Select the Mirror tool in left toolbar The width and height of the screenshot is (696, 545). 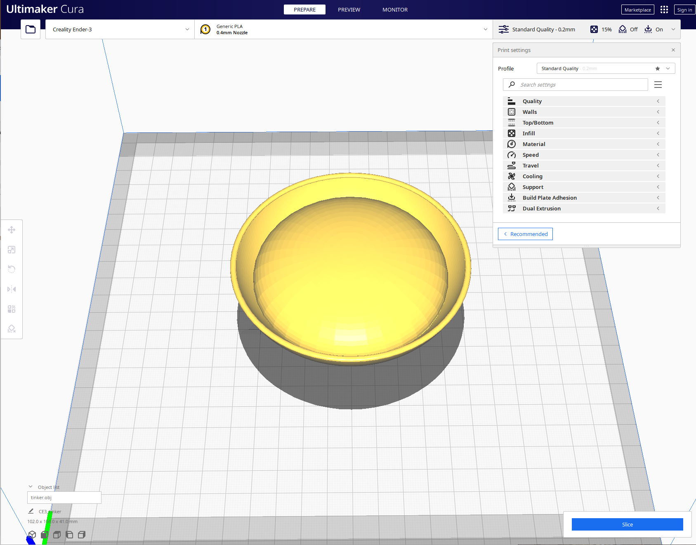click(x=12, y=289)
